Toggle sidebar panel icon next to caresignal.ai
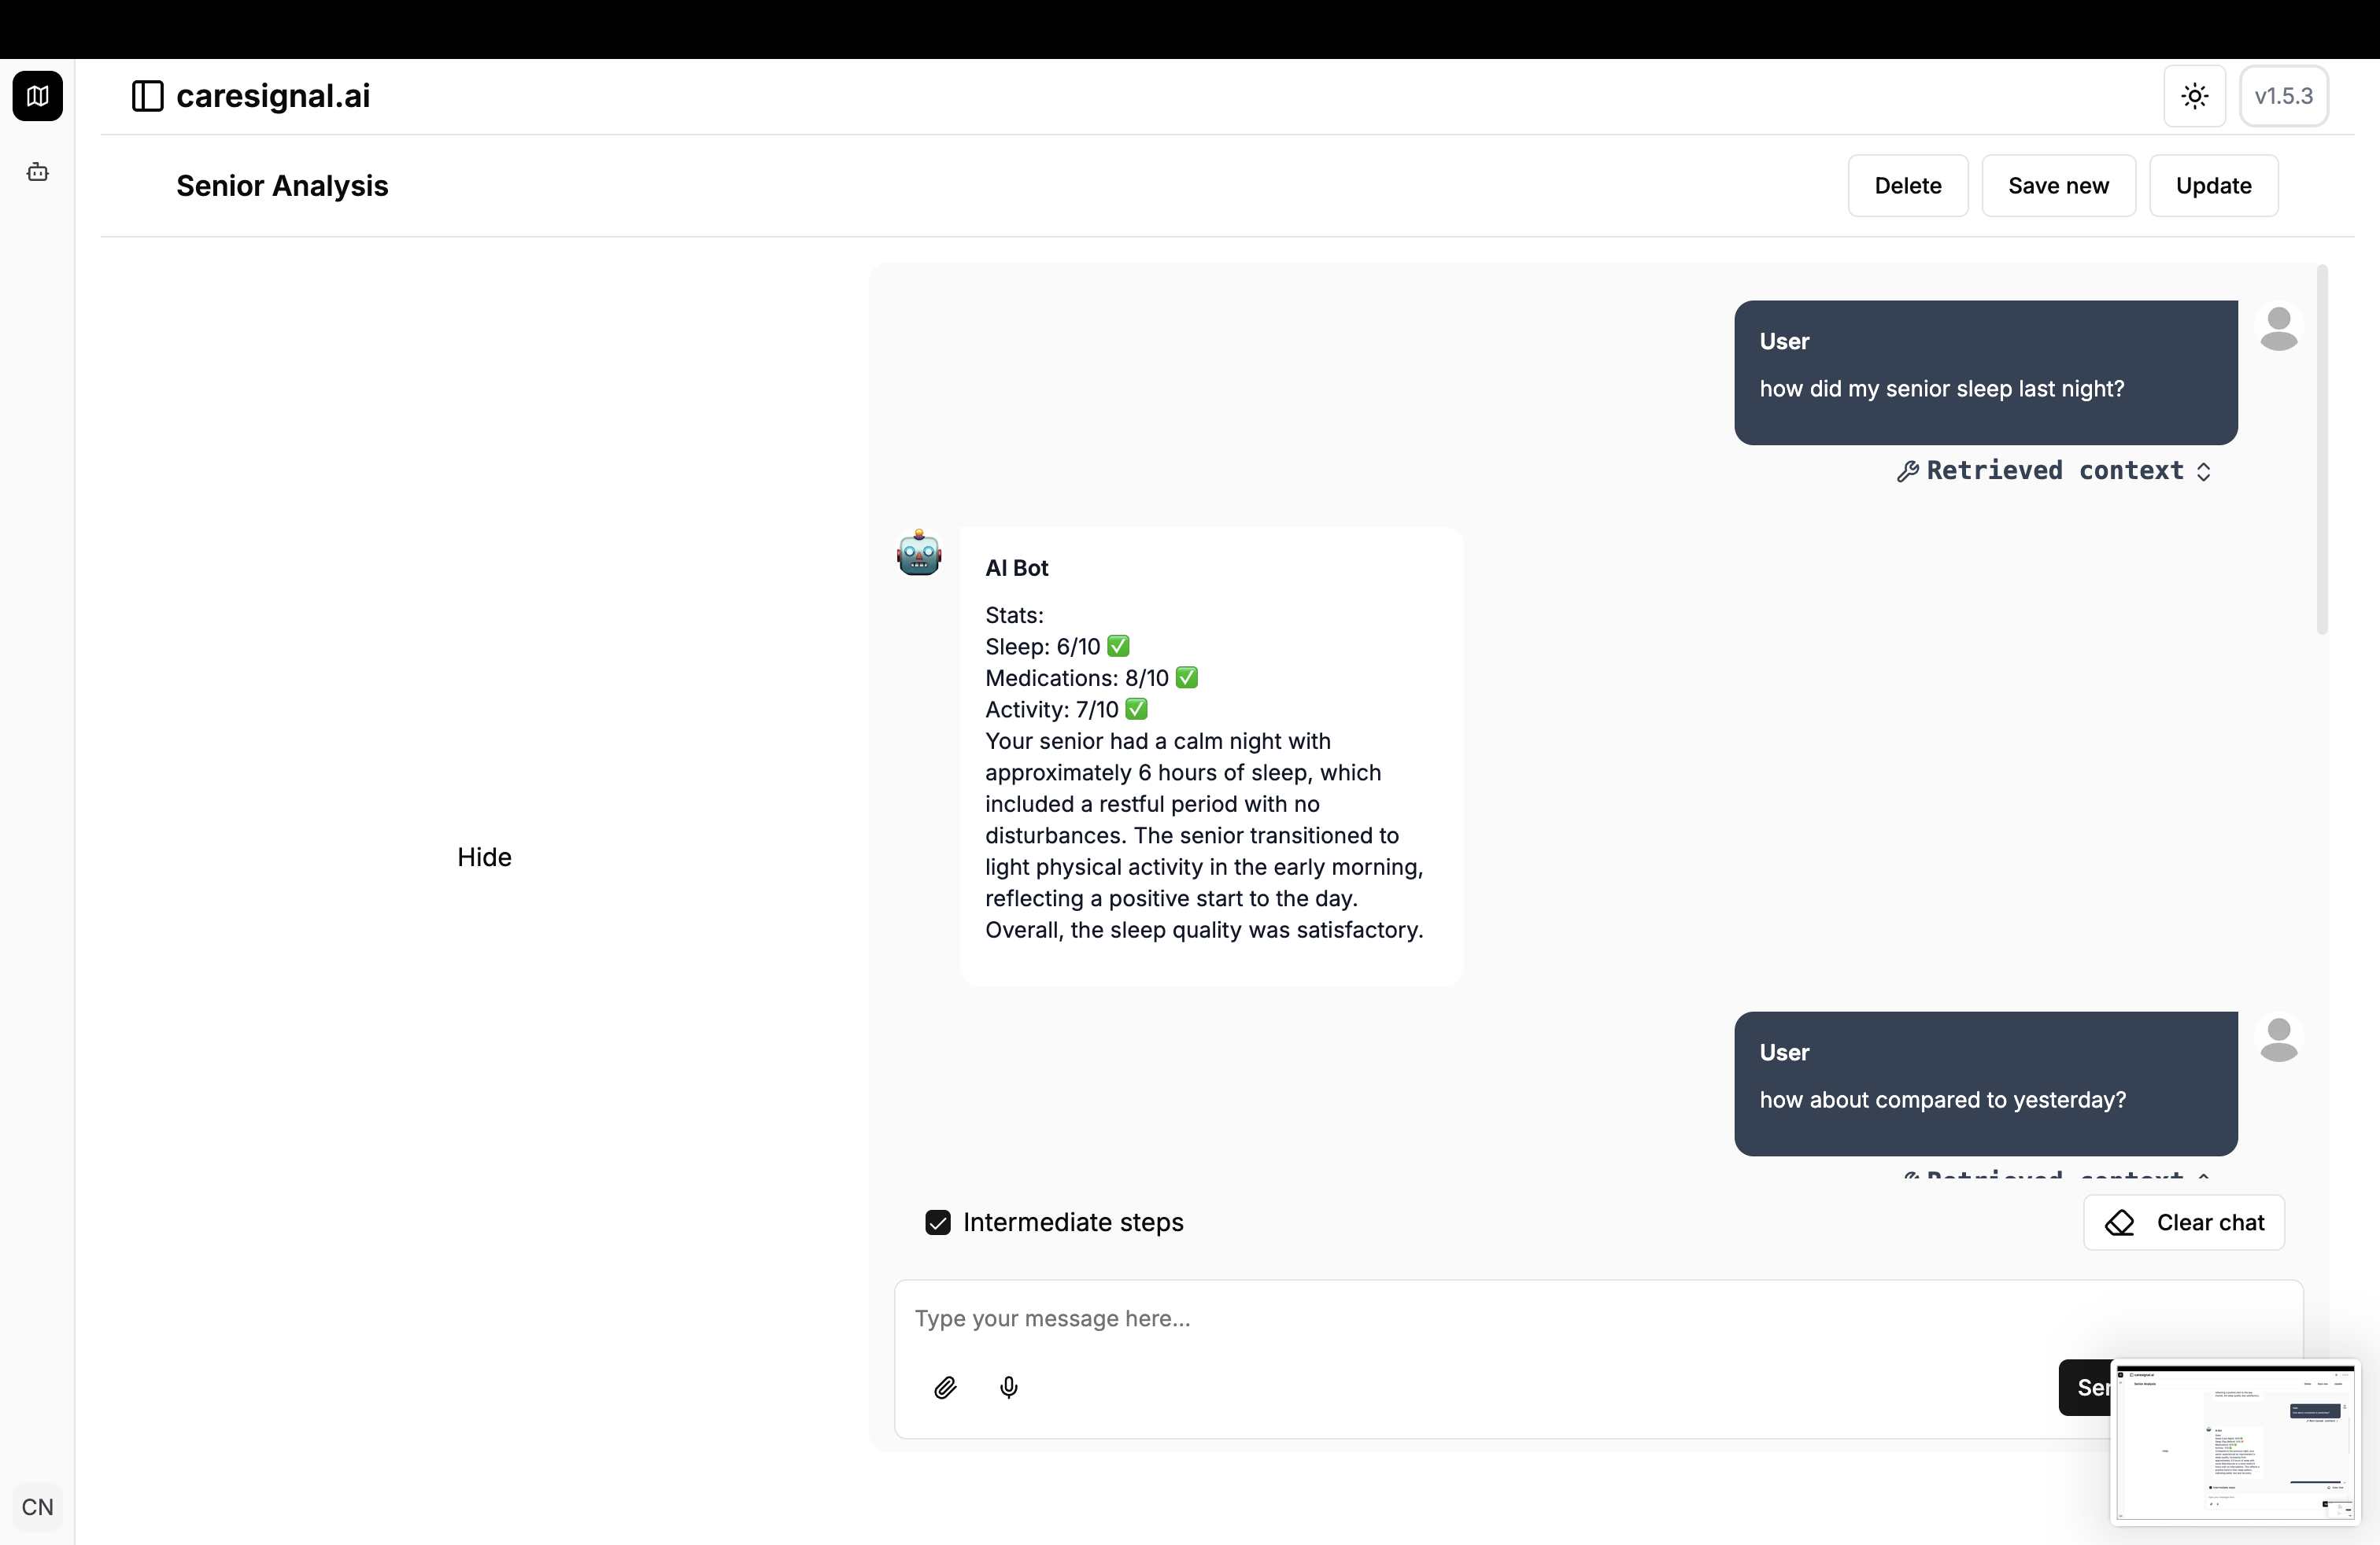 tap(147, 96)
